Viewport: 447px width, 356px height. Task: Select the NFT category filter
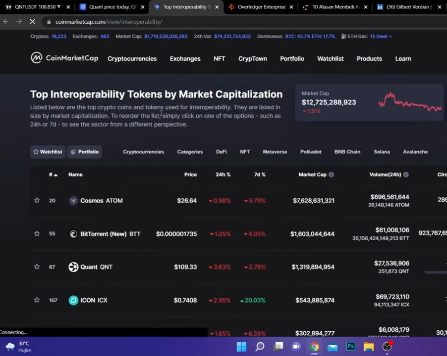245,152
